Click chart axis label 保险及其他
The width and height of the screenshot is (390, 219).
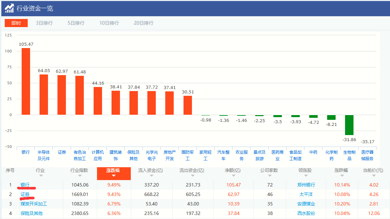pos(133,155)
